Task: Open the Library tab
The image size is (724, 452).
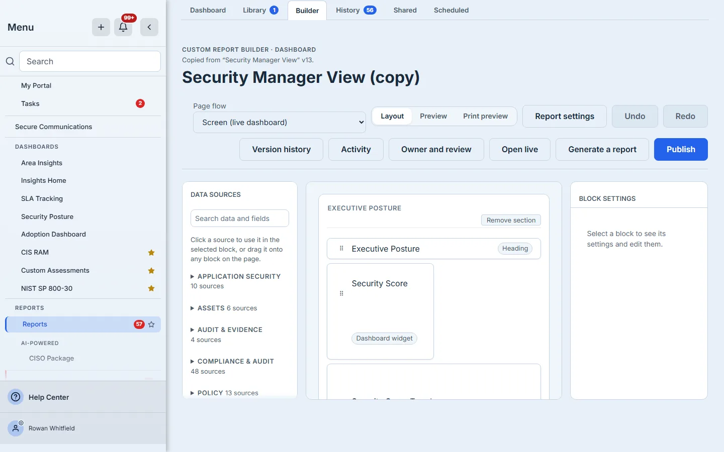Action: coord(260,10)
